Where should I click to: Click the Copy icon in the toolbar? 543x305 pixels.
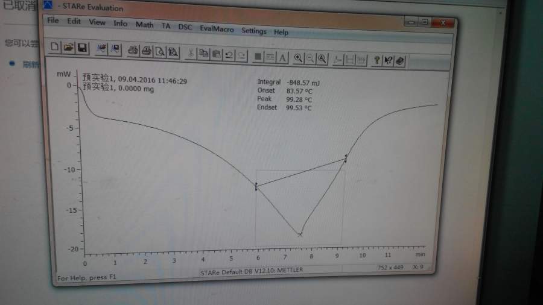(x=204, y=54)
